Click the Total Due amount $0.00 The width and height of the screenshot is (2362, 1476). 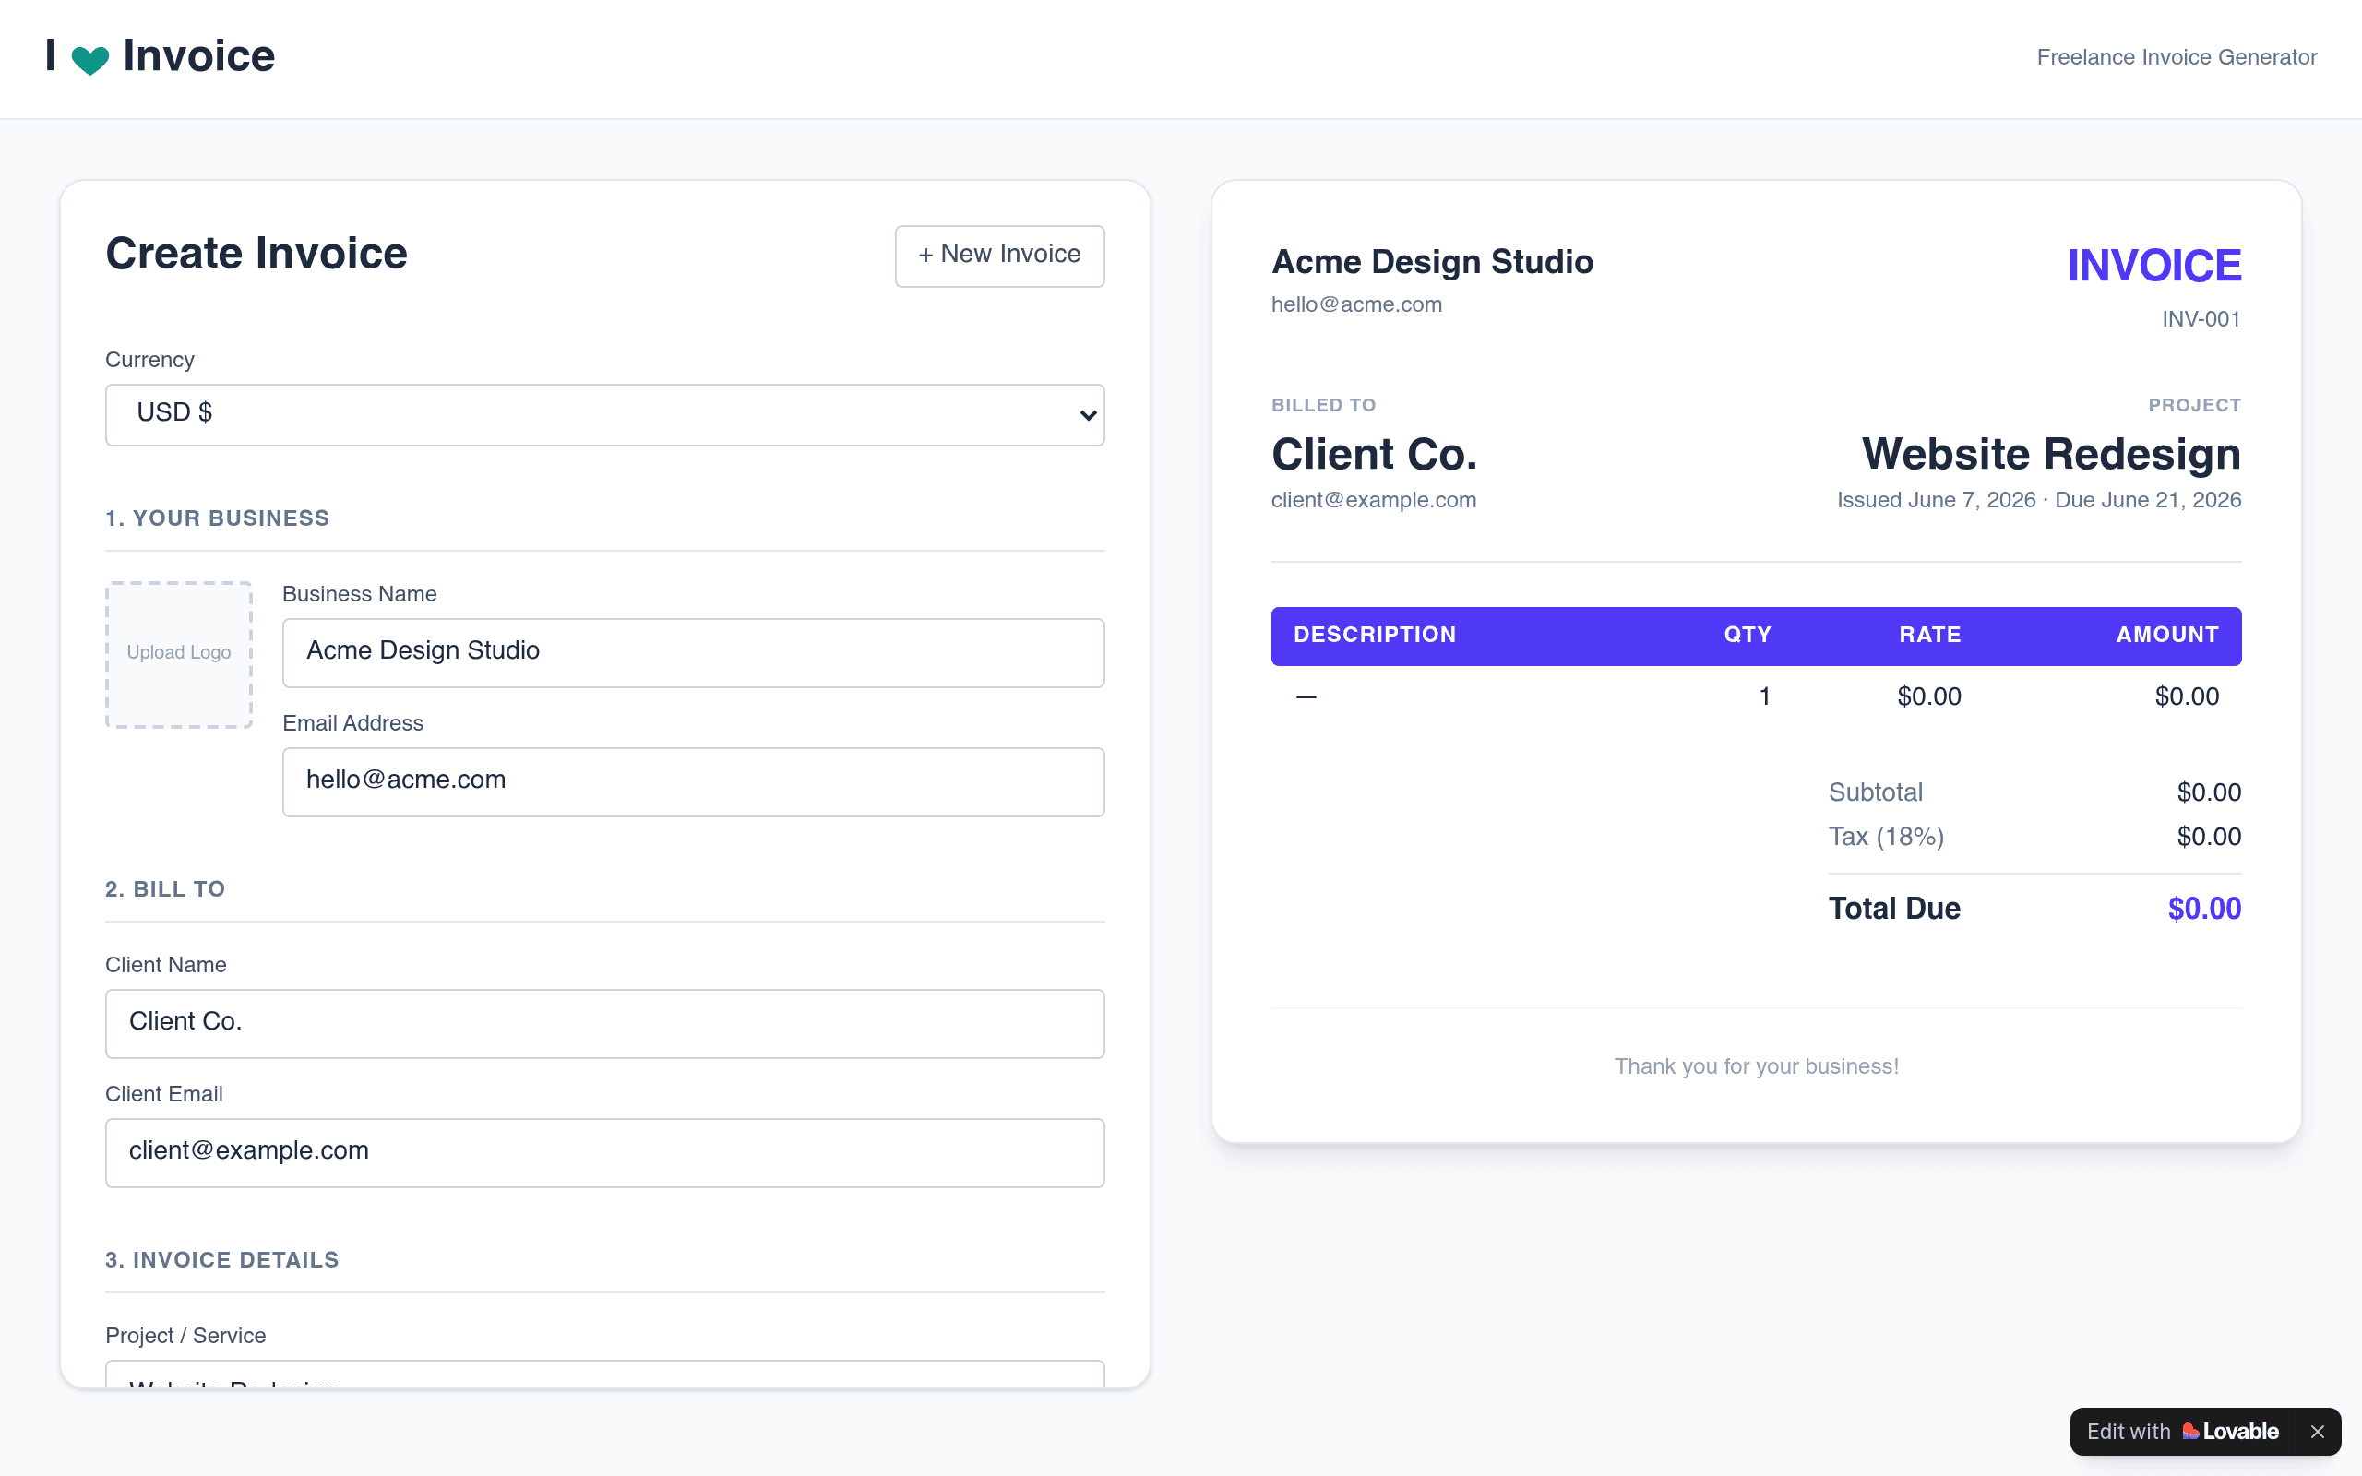coord(2204,909)
